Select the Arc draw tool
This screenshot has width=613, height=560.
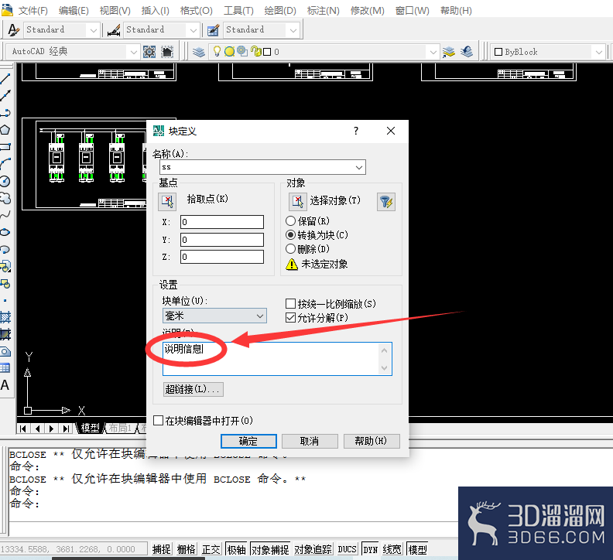click(x=5, y=164)
